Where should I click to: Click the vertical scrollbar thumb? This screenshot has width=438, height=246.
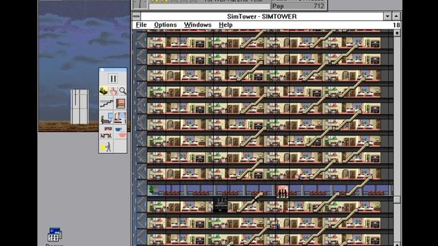pyautogui.click(x=397, y=200)
